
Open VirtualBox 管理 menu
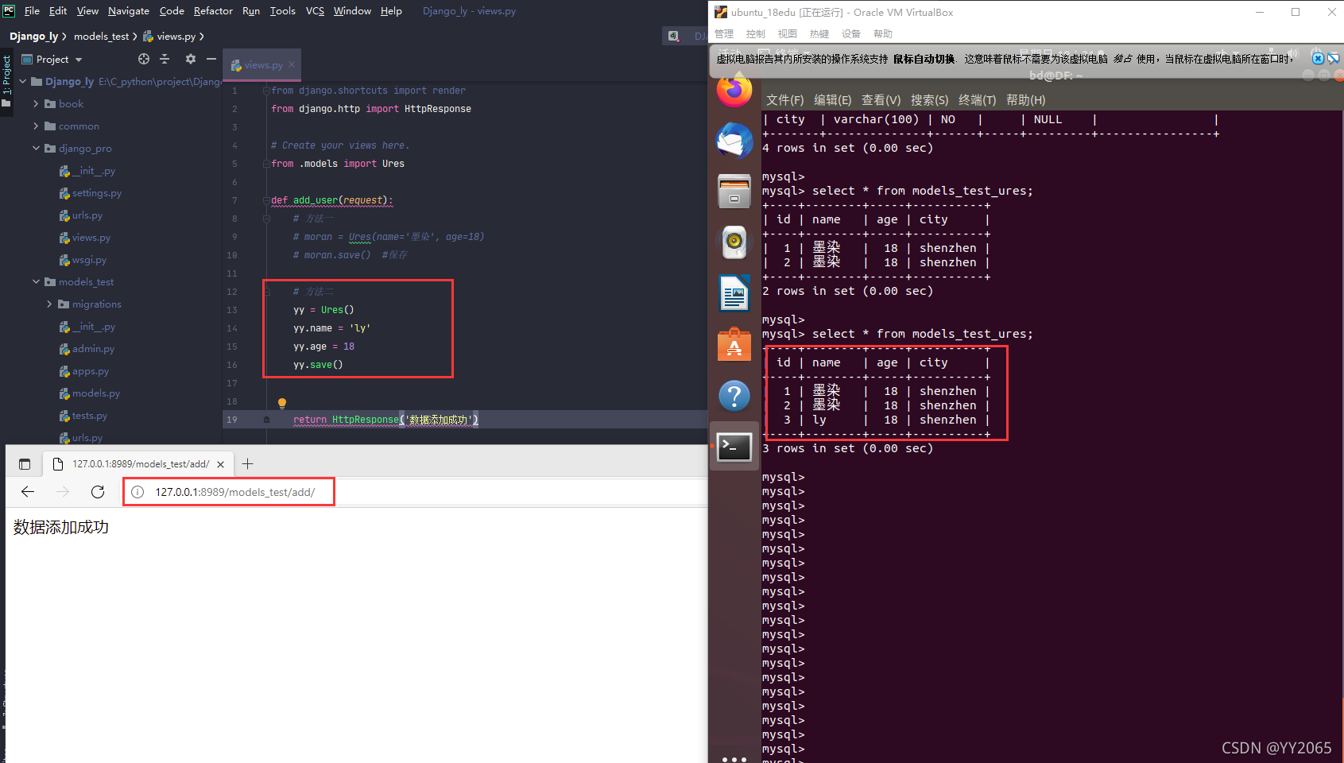coord(724,34)
